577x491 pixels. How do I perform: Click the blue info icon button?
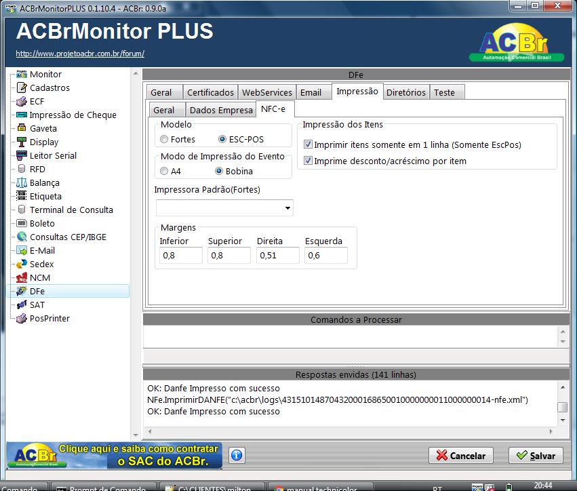(237, 455)
